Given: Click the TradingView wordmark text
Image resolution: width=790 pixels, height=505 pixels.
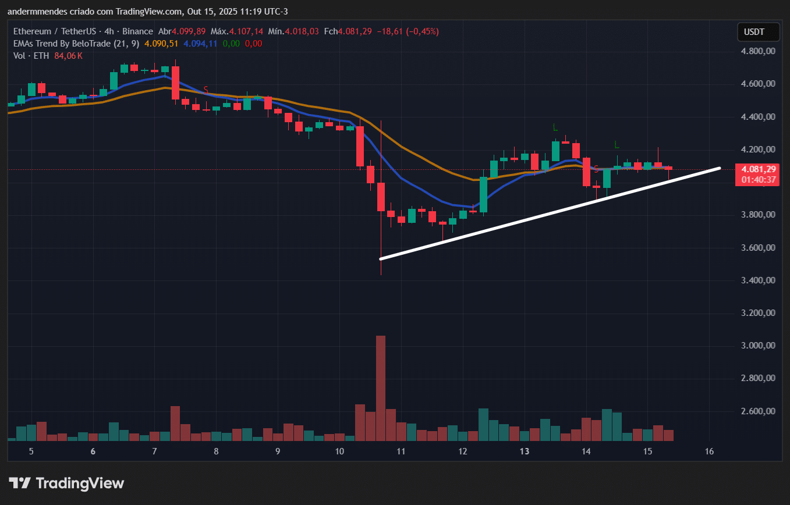Looking at the screenshot, I should (x=80, y=483).
